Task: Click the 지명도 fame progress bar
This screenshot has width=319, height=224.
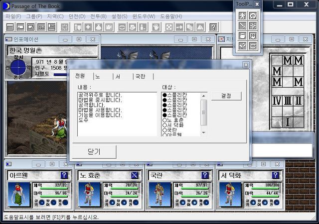Action: click(60, 75)
